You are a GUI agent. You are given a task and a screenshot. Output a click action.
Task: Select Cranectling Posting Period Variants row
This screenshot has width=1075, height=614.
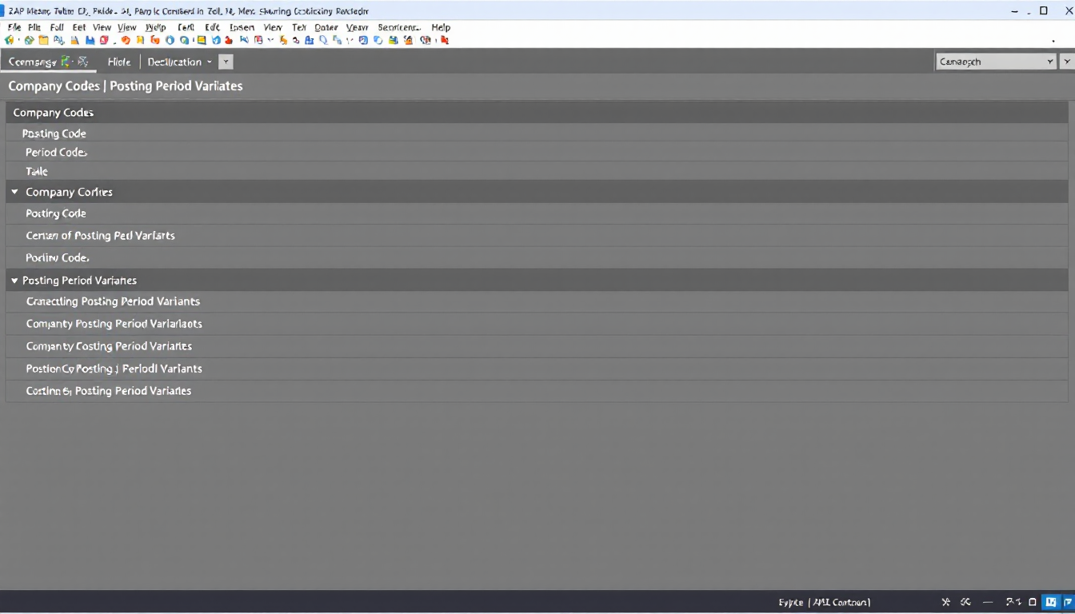click(537, 301)
